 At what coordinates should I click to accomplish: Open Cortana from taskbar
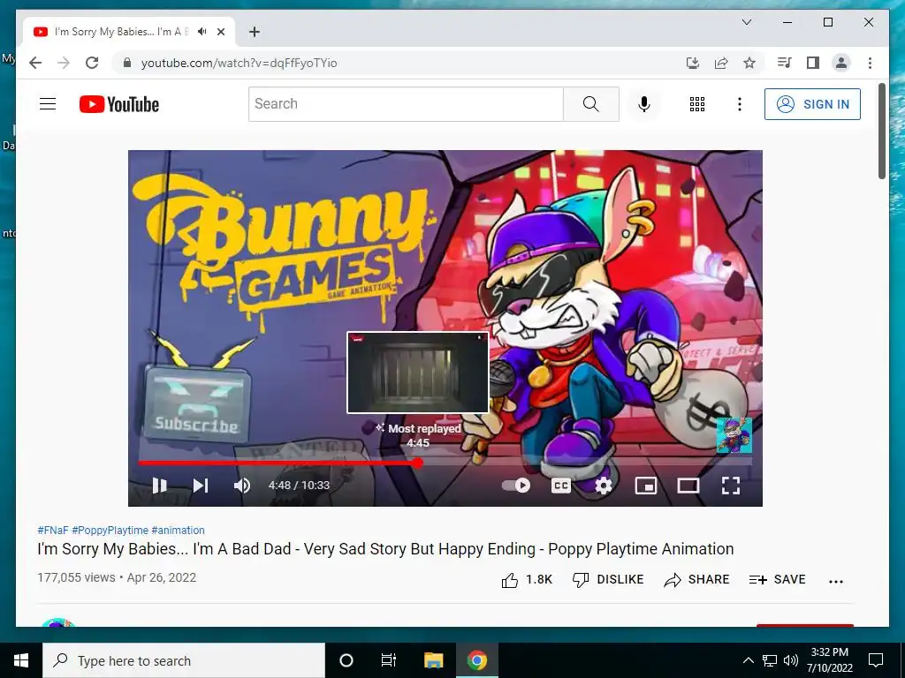coord(346,660)
